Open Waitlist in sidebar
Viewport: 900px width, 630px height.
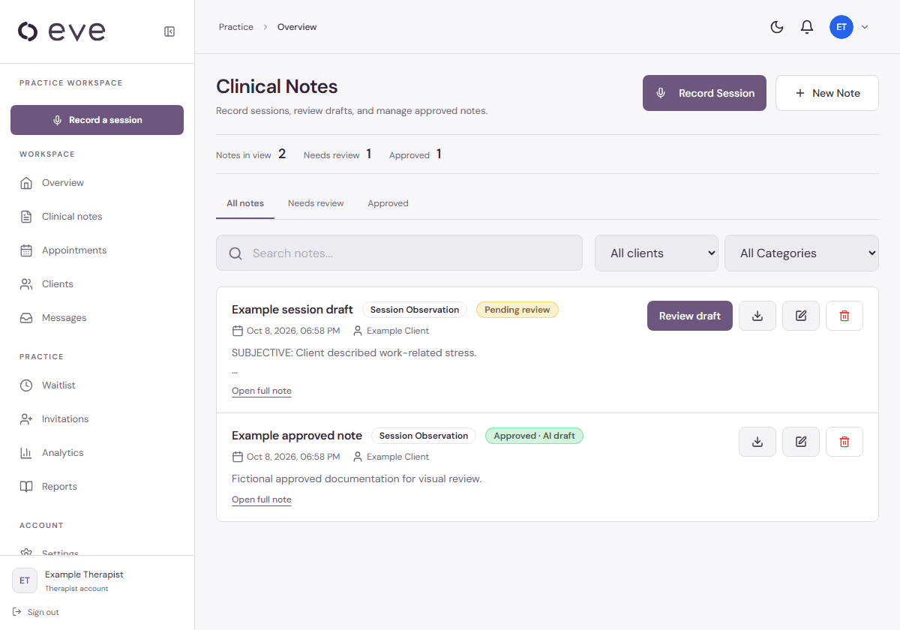(97, 385)
